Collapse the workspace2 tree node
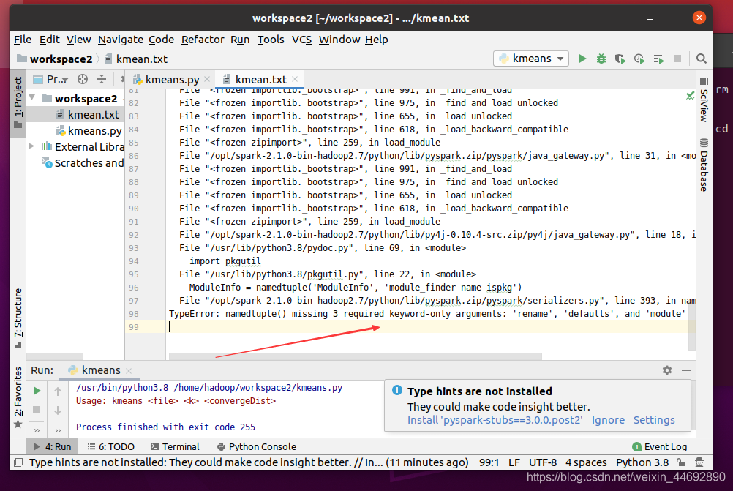 coord(32,98)
